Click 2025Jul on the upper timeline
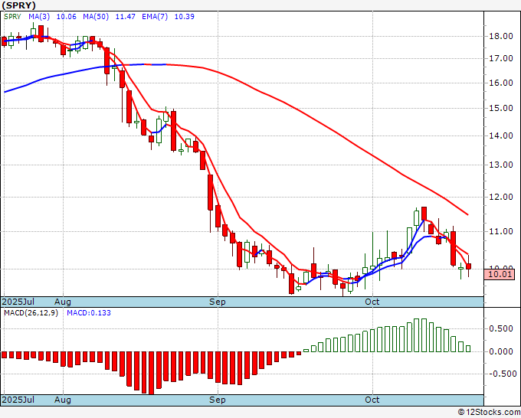Image resolution: width=521 pixels, height=418 pixels. tap(18, 302)
